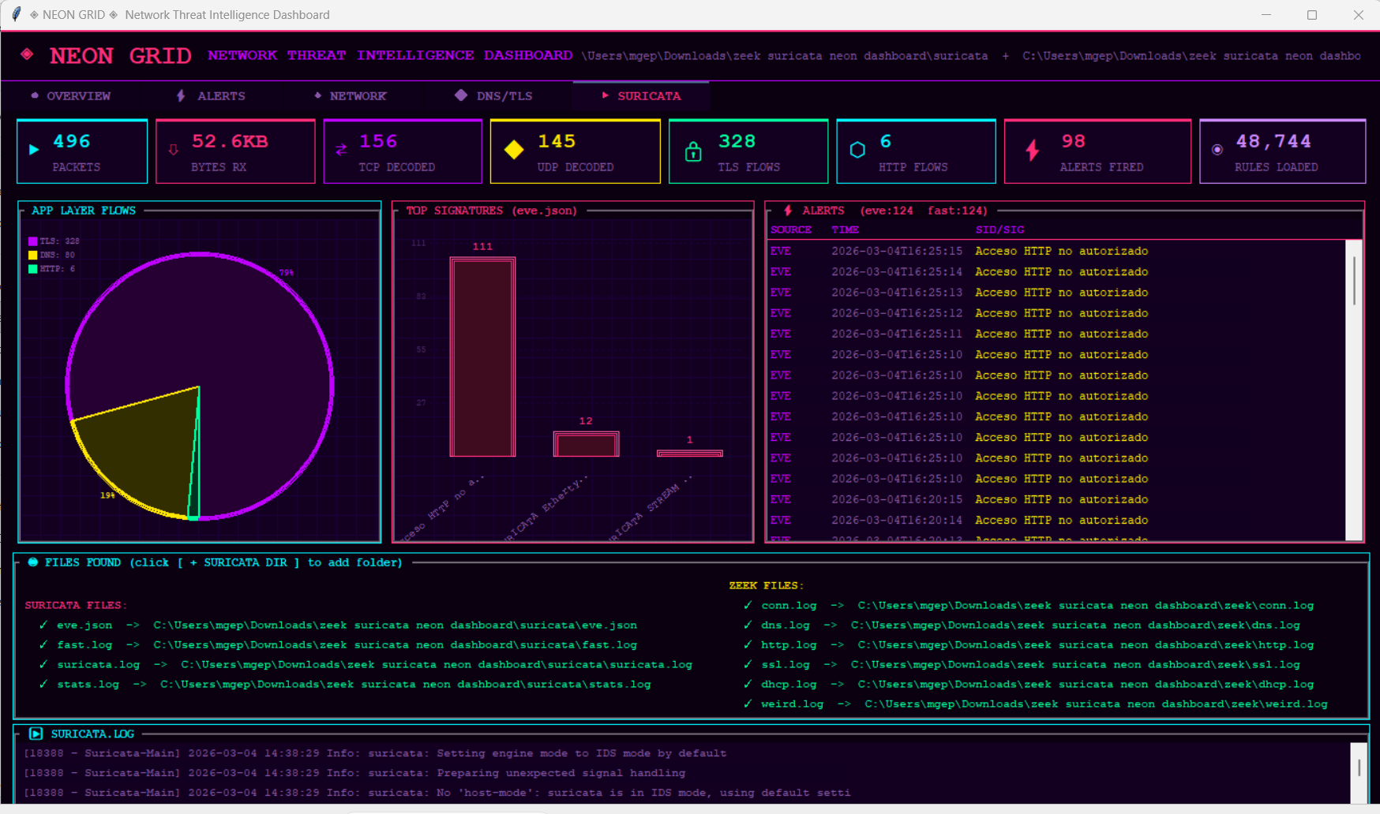
Task: Click the NEON GRID diamond logo icon
Action: pos(28,54)
